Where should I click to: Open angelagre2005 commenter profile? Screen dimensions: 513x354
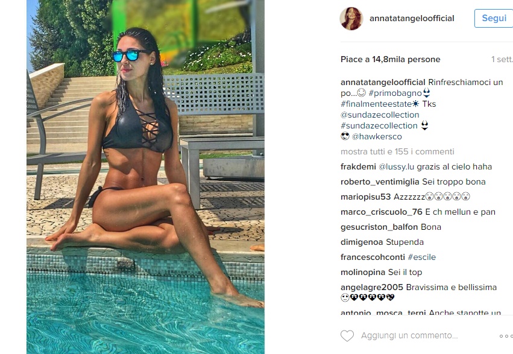(372, 287)
